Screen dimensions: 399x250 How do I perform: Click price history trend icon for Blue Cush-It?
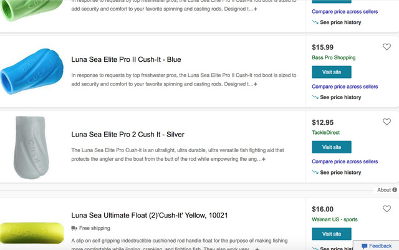click(315, 97)
